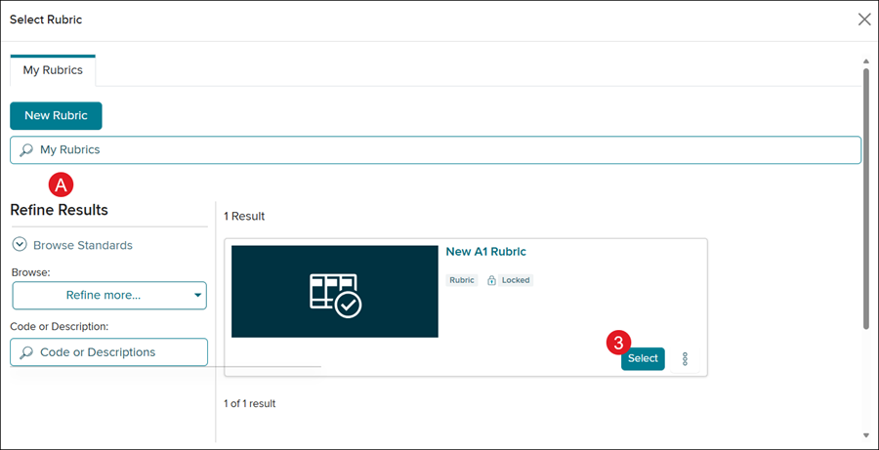Click into the Code or Descriptions field
The image size is (879, 450).
[117, 352]
